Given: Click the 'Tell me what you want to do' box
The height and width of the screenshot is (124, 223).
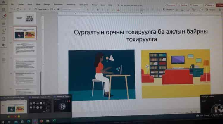Looking at the screenshot, I should [130, 5].
